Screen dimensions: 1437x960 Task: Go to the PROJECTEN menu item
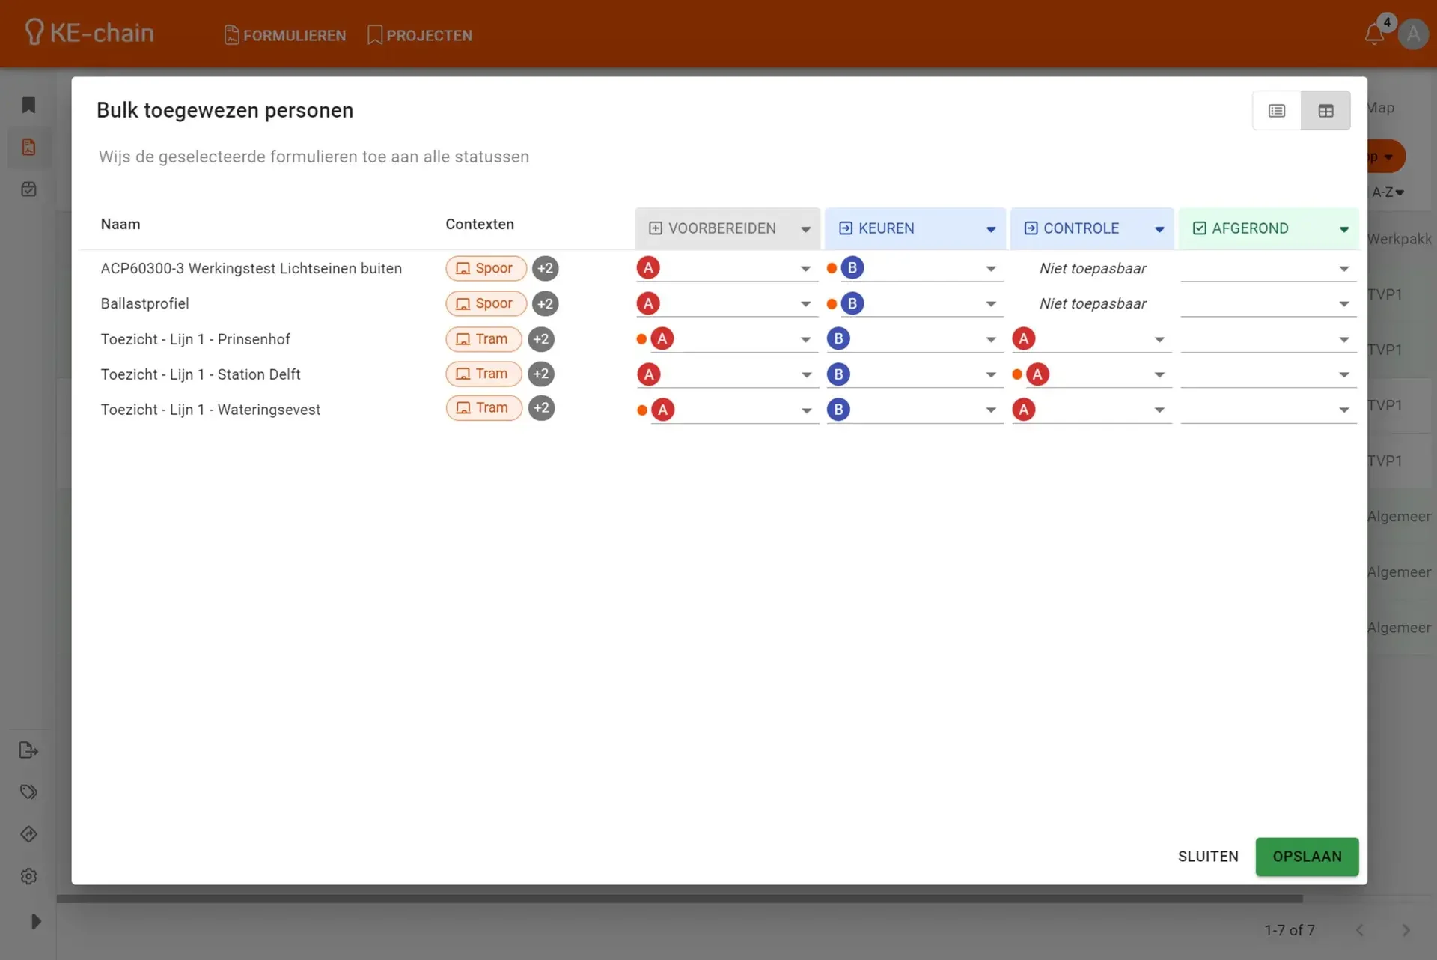(420, 35)
